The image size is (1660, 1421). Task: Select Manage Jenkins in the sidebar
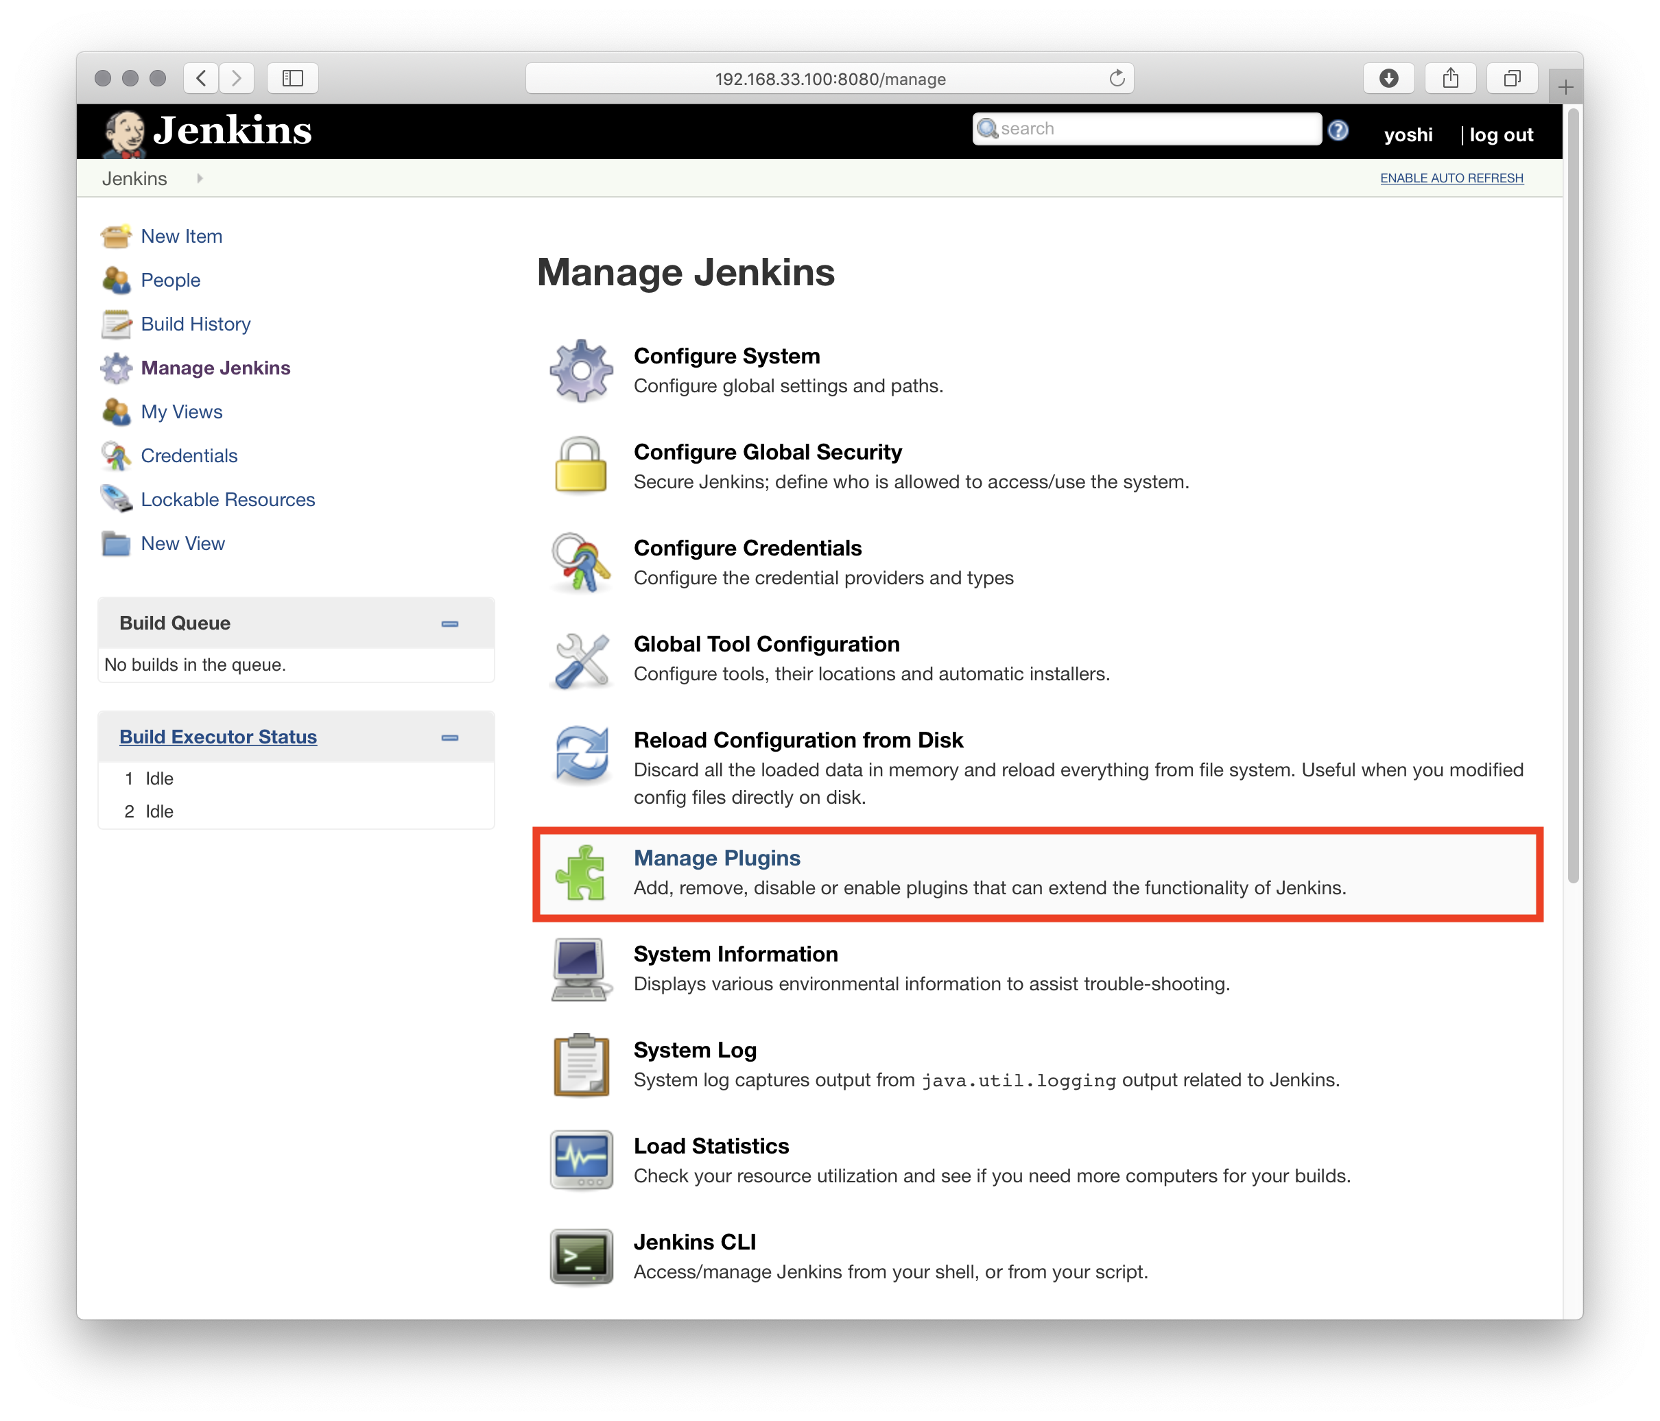point(215,368)
